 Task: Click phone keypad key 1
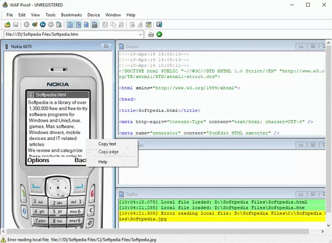click(x=38, y=201)
